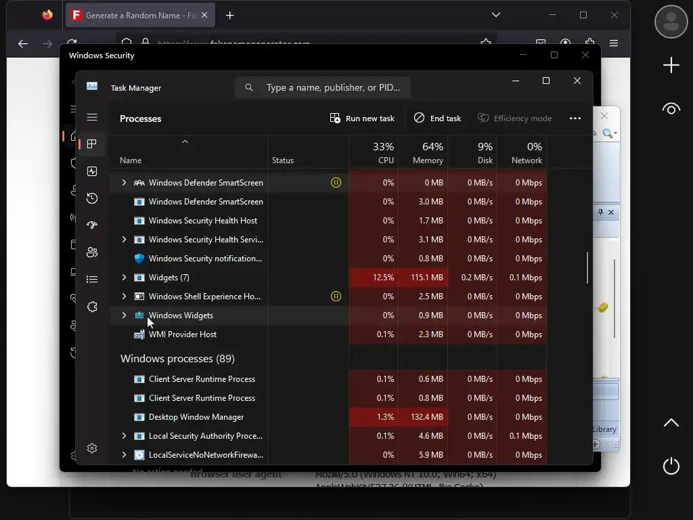Click the suspended icon for Windows Defender SmartScreen
This screenshot has height=520, width=693.
click(x=336, y=183)
